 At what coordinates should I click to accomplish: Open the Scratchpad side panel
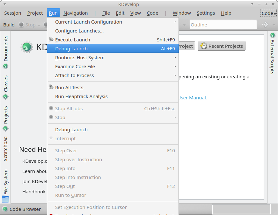pos(6,148)
